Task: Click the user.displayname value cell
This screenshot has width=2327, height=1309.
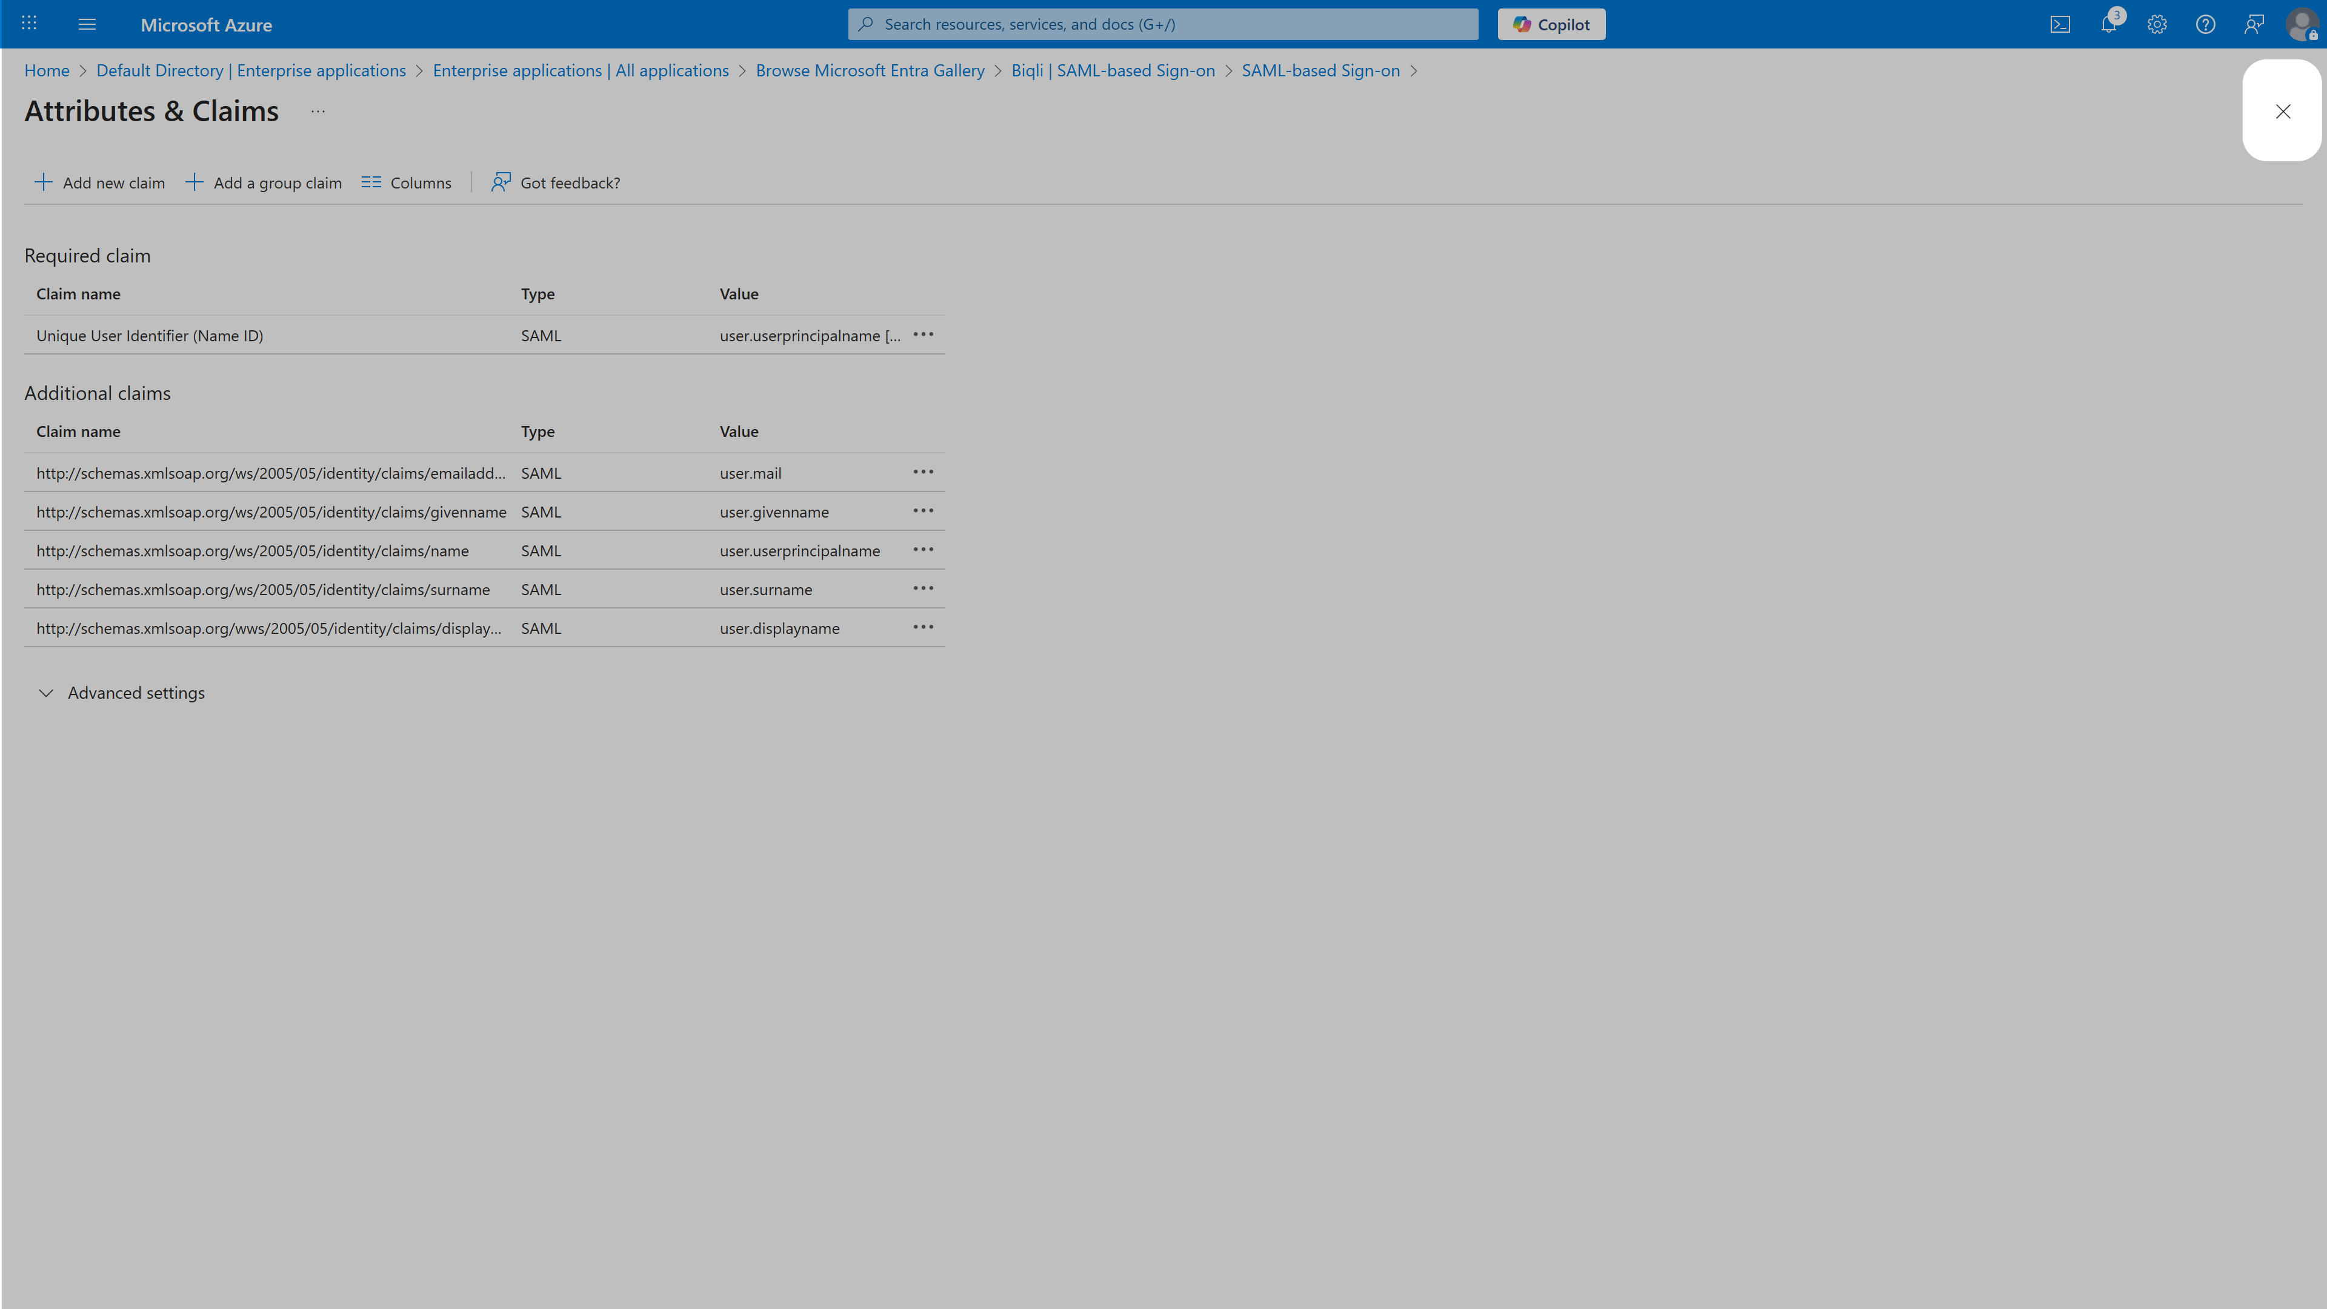Action: click(779, 629)
